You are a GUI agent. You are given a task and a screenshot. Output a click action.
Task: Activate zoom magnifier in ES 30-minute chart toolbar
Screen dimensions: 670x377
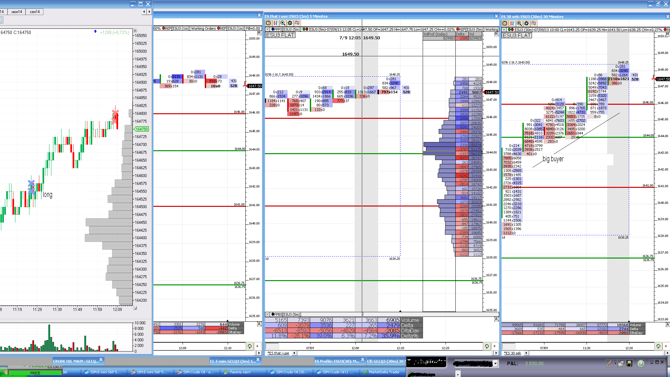tap(519, 23)
